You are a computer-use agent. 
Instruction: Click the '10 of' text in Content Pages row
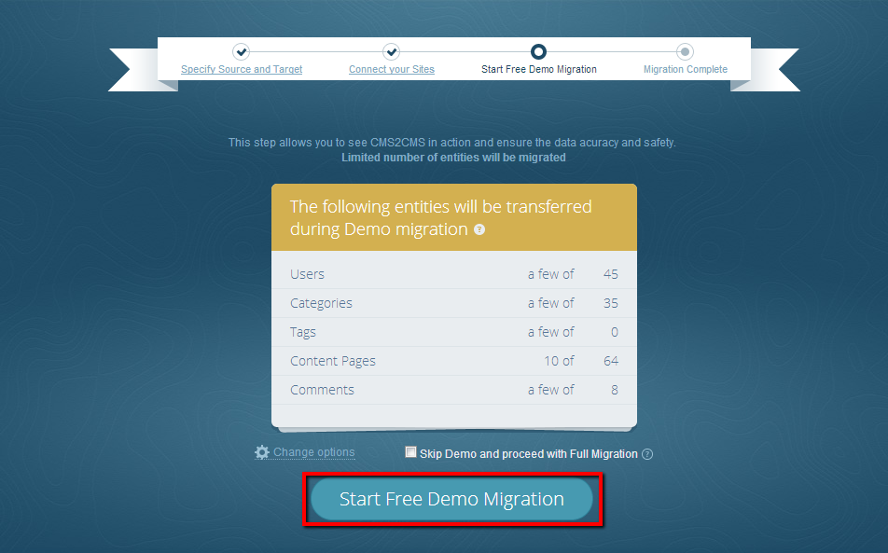point(559,361)
